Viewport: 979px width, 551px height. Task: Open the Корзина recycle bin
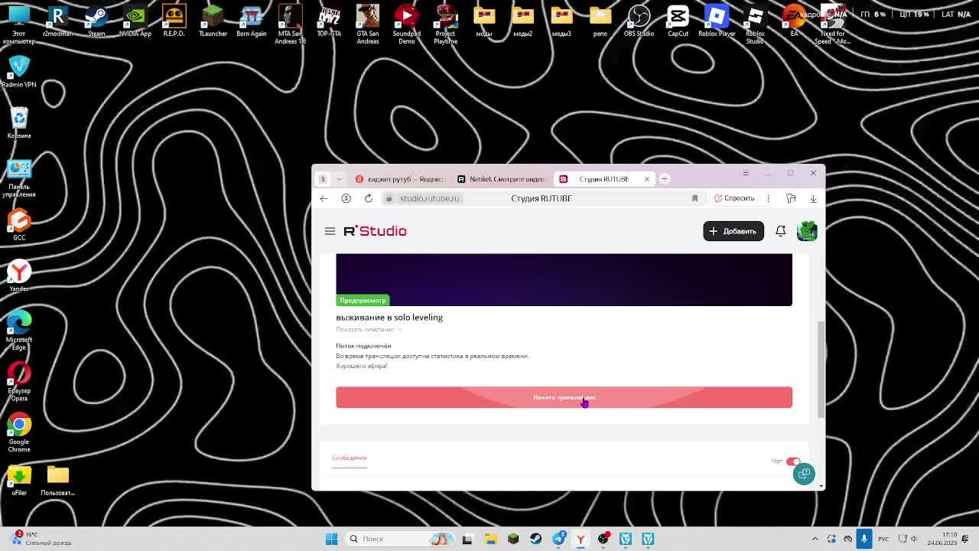(x=19, y=123)
